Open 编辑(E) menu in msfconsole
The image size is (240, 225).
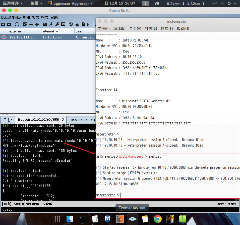tap(119, 28)
